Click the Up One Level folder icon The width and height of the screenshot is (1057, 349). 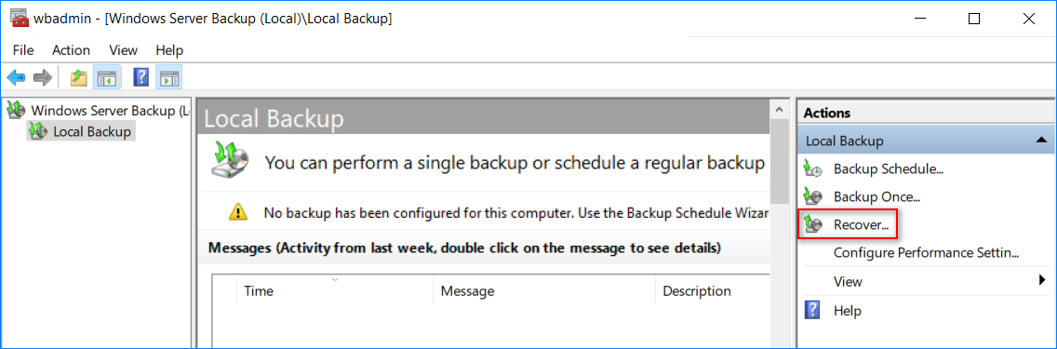click(x=79, y=78)
